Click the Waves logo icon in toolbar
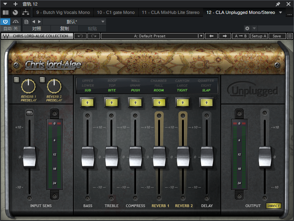Image resolution: width=294 pixels, height=221 pixels. [x=6, y=36]
